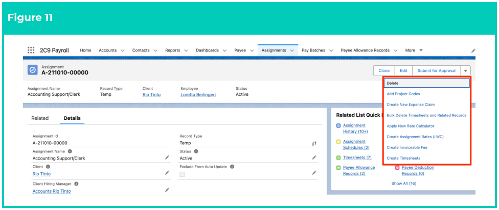Viewport: 499px width, 210px height.
Task: Click Accounting Support/Clerk value in Details
Action: pos(59,159)
